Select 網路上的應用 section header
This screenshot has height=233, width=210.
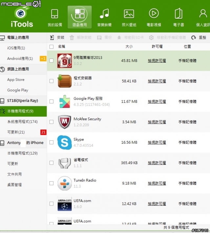click(23, 69)
